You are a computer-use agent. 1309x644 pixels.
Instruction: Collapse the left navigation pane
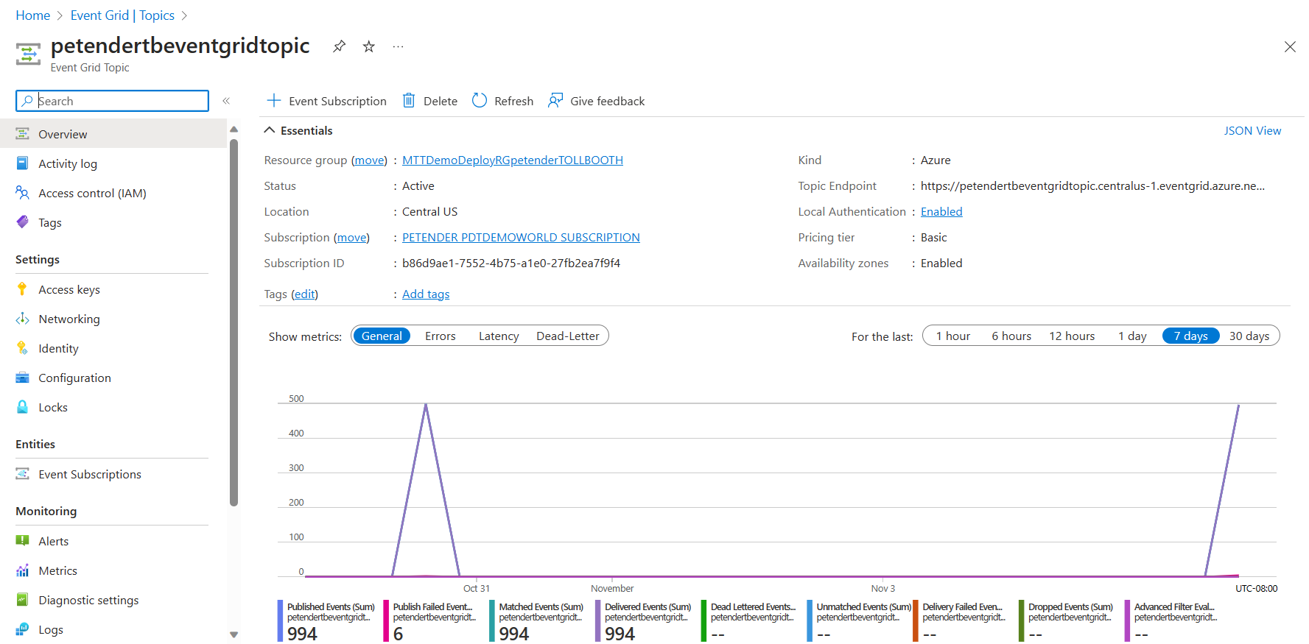tap(226, 101)
